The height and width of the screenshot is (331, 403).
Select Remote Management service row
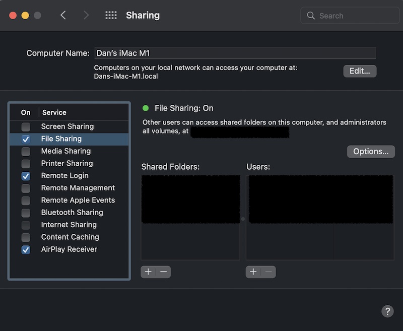click(x=78, y=188)
